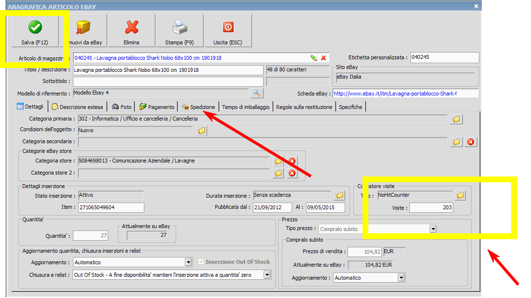Click the Al end date field
Image resolution: width=531 pixels, height=298 pixels.
(325, 207)
